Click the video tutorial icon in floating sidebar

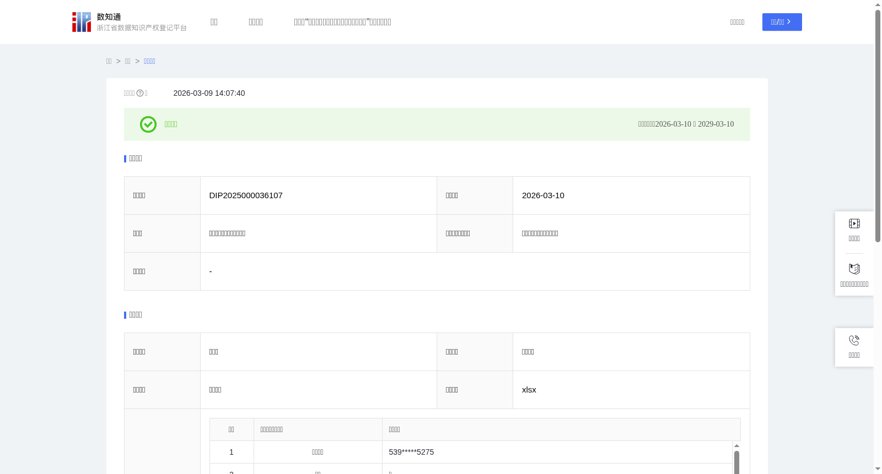[x=854, y=224]
